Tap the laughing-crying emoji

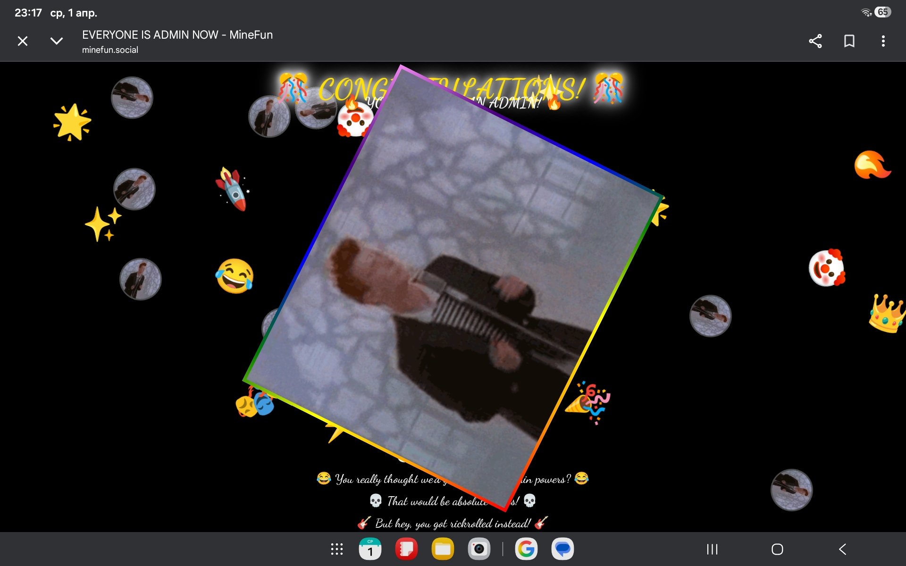coord(235,276)
